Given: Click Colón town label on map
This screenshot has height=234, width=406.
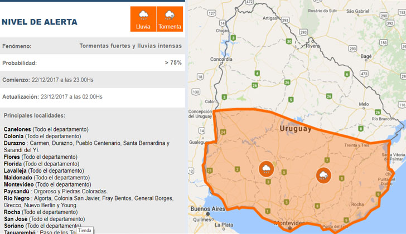Looking at the screenshot, I should point(210,101).
